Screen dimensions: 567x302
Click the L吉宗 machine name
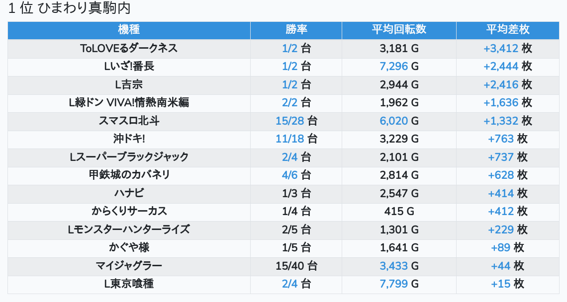point(129,84)
